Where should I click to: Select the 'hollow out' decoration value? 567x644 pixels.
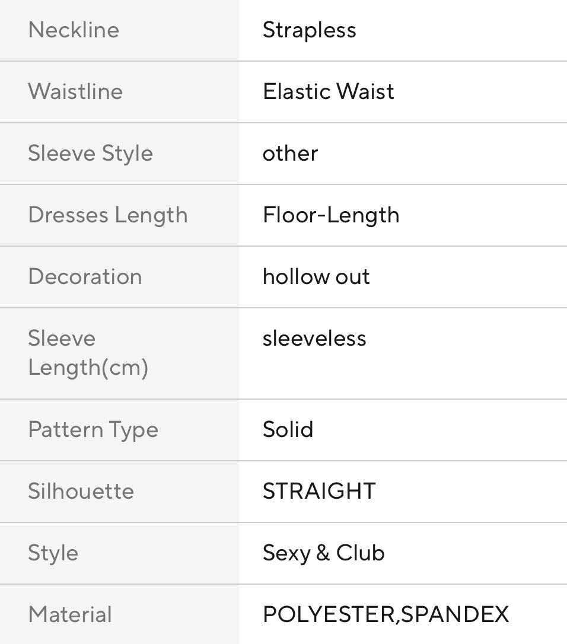pos(316,276)
